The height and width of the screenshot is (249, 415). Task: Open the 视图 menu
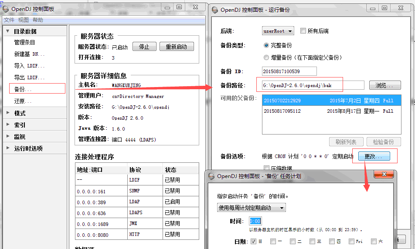click(23, 20)
